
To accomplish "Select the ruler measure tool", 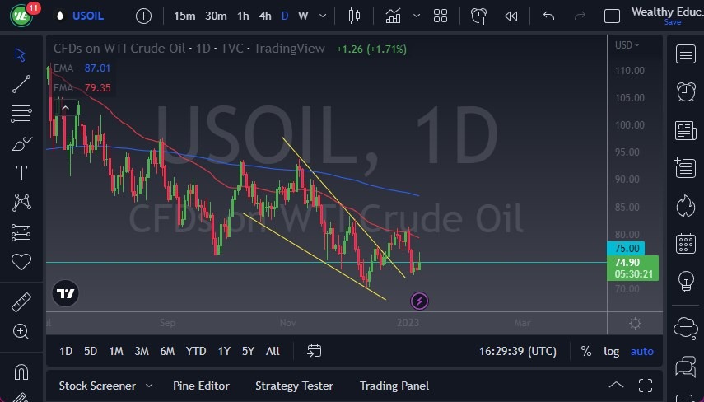I will coord(21,301).
